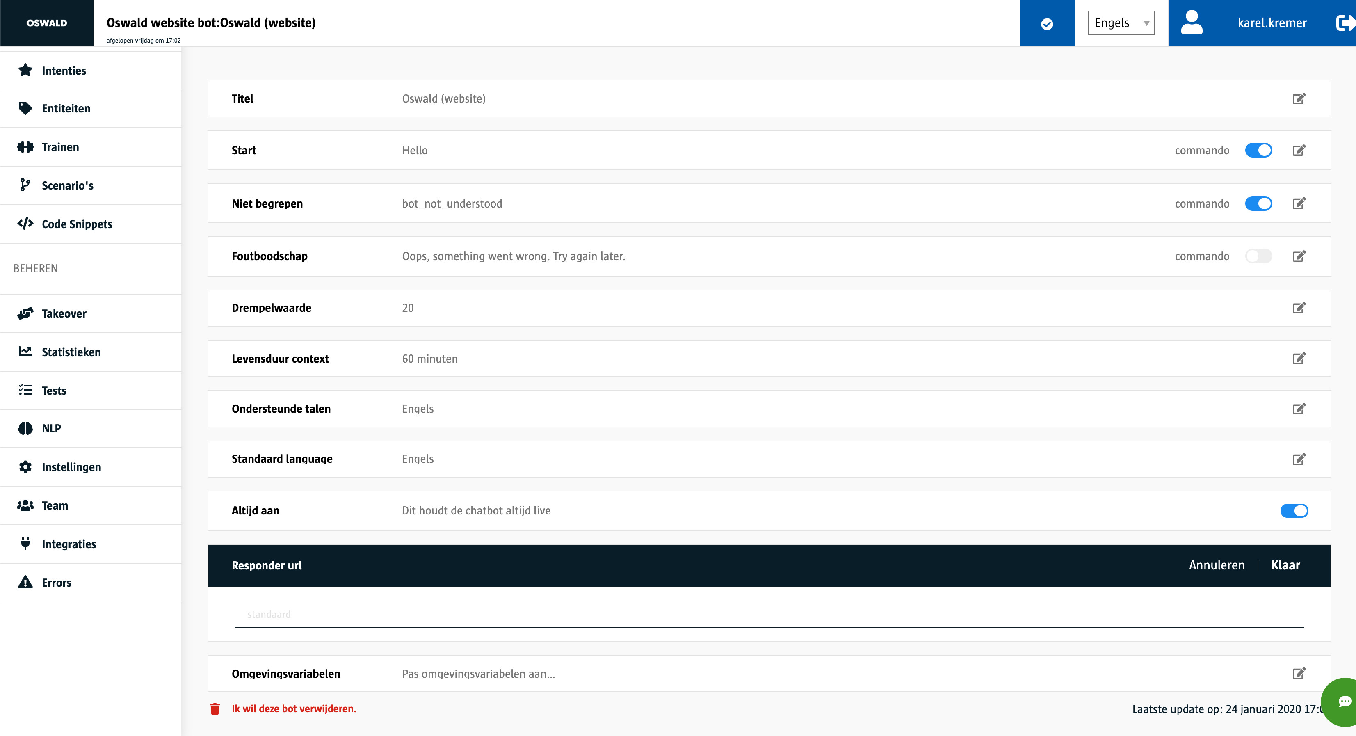This screenshot has width=1356, height=736.
Task: Open the Statistieken menu item
Action: (x=71, y=352)
